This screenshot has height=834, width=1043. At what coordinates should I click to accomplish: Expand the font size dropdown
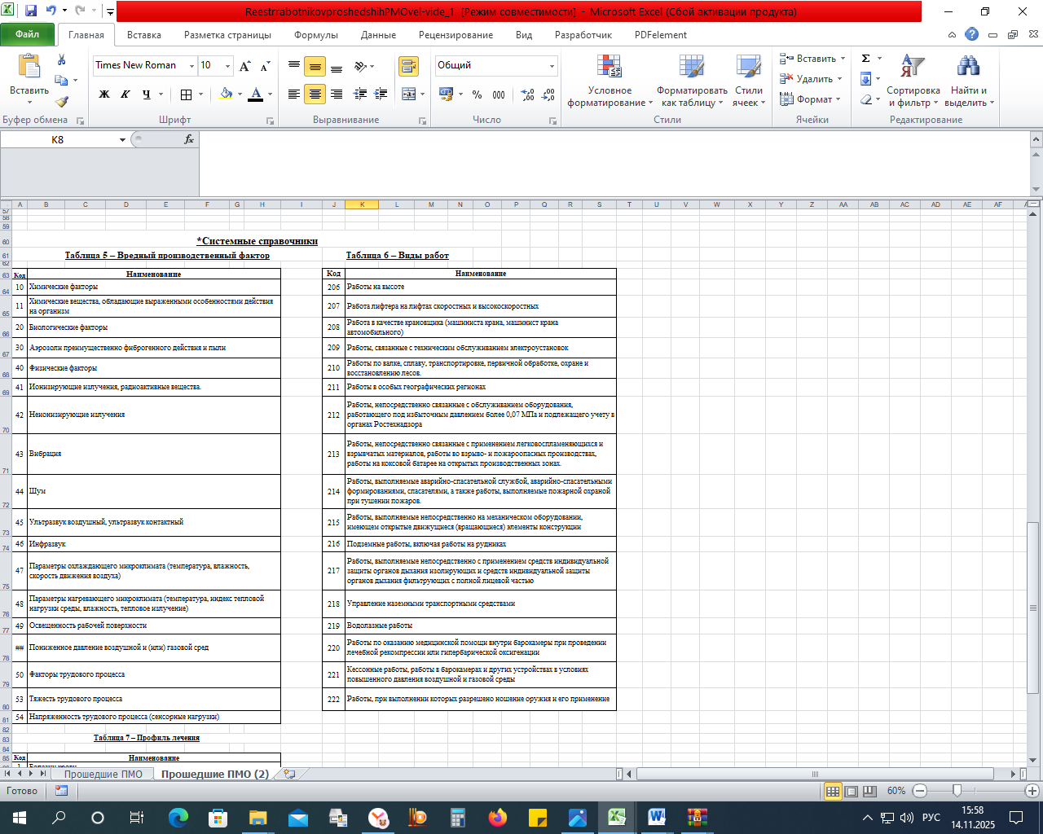227,66
